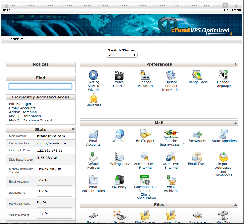This screenshot has width=244, height=224.
Task: Click the Backup Wizard icon
Action: pyautogui.click(x=119, y=215)
